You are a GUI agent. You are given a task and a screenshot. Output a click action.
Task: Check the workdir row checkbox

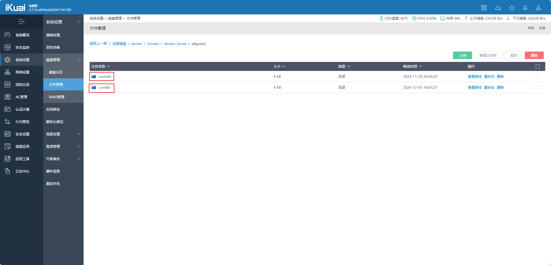click(x=537, y=77)
